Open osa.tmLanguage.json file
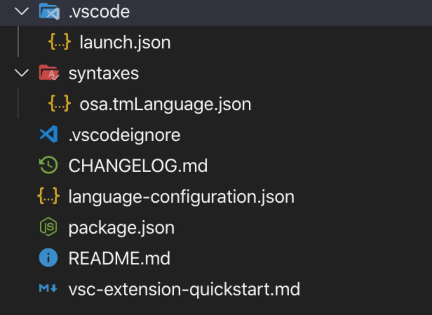432x315 pixels. click(166, 105)
